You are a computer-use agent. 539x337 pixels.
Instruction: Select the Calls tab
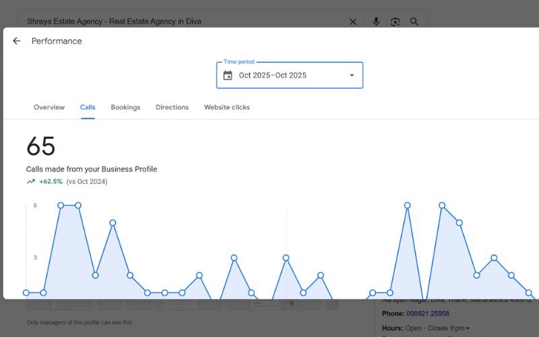[x=88, y=107]
